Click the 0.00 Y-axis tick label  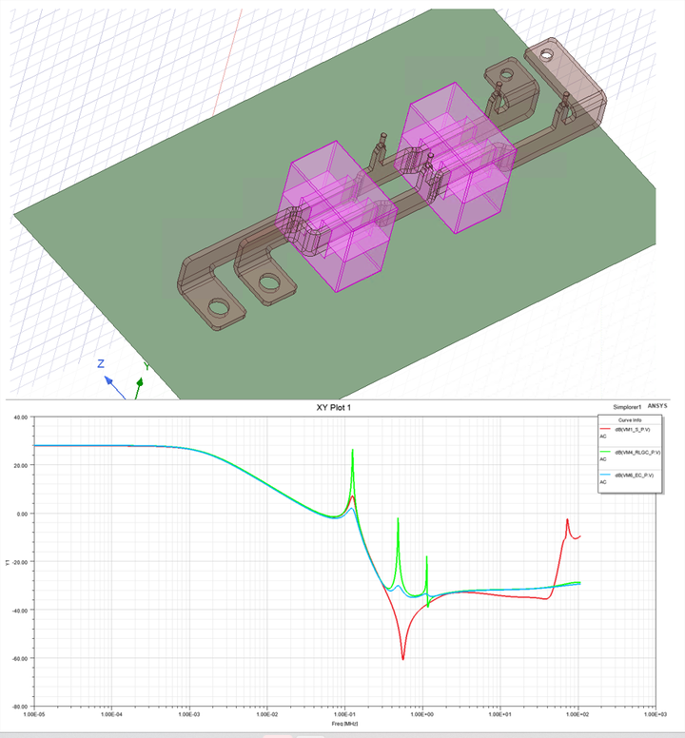[x=22, y=514]
